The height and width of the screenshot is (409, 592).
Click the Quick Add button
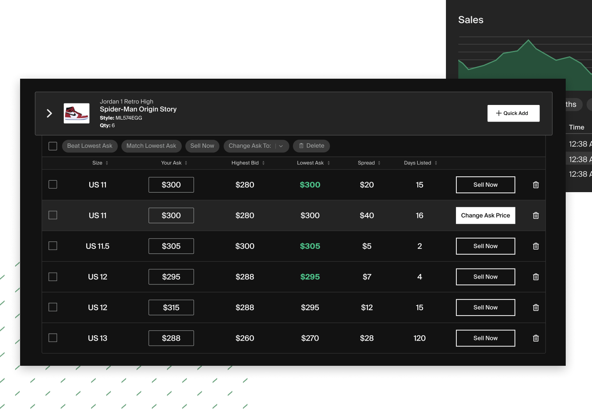click(x=513, y=113)
